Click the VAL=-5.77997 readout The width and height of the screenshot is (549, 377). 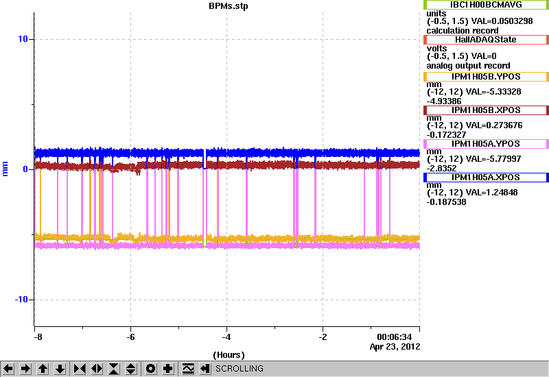[x=493, y=159]
